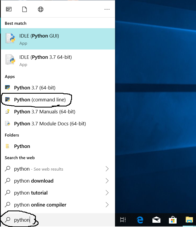The height and width of the screenshot is (227, 196).
Task: Open Task View on the taskbar
Action: pyautogui.click(x=123, y=220)
